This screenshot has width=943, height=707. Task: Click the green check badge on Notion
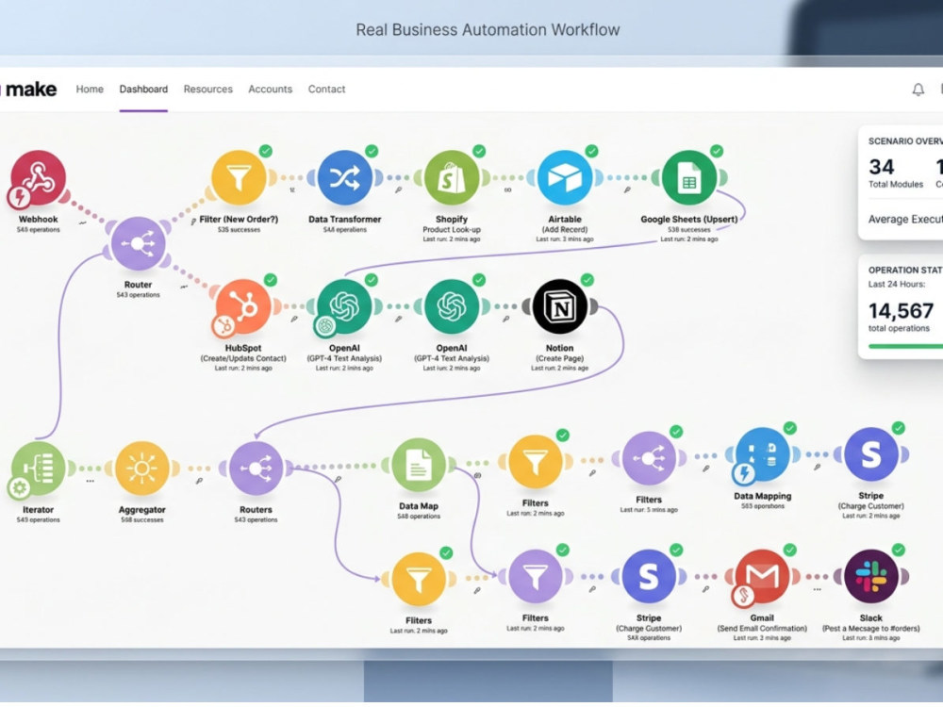click(587, 280)
